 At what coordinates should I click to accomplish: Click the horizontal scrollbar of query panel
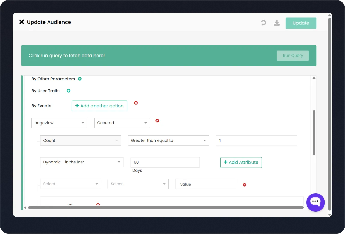(166, 208)
